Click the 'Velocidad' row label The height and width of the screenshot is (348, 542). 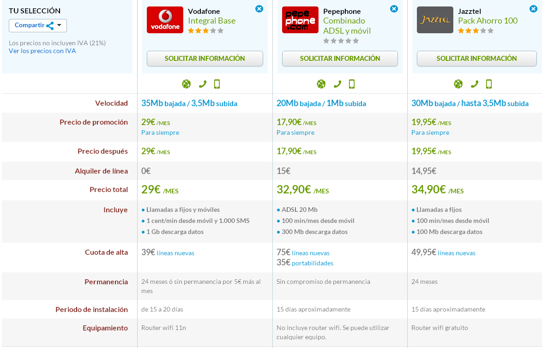pyautogui.click(x=111, y=103)
